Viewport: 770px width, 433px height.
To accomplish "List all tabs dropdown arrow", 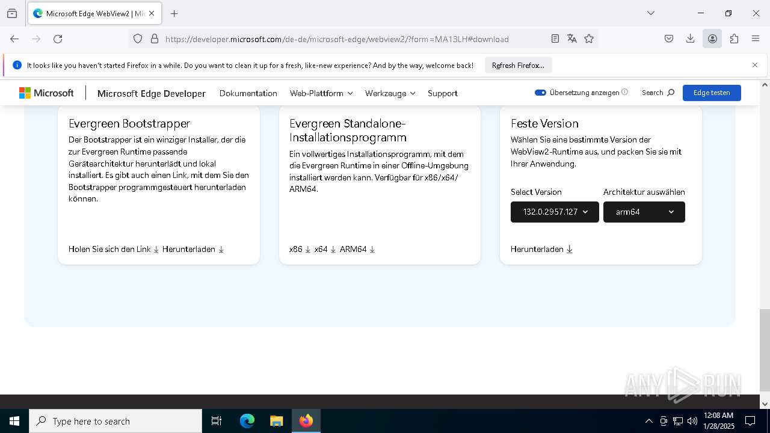I will point(650,13).
